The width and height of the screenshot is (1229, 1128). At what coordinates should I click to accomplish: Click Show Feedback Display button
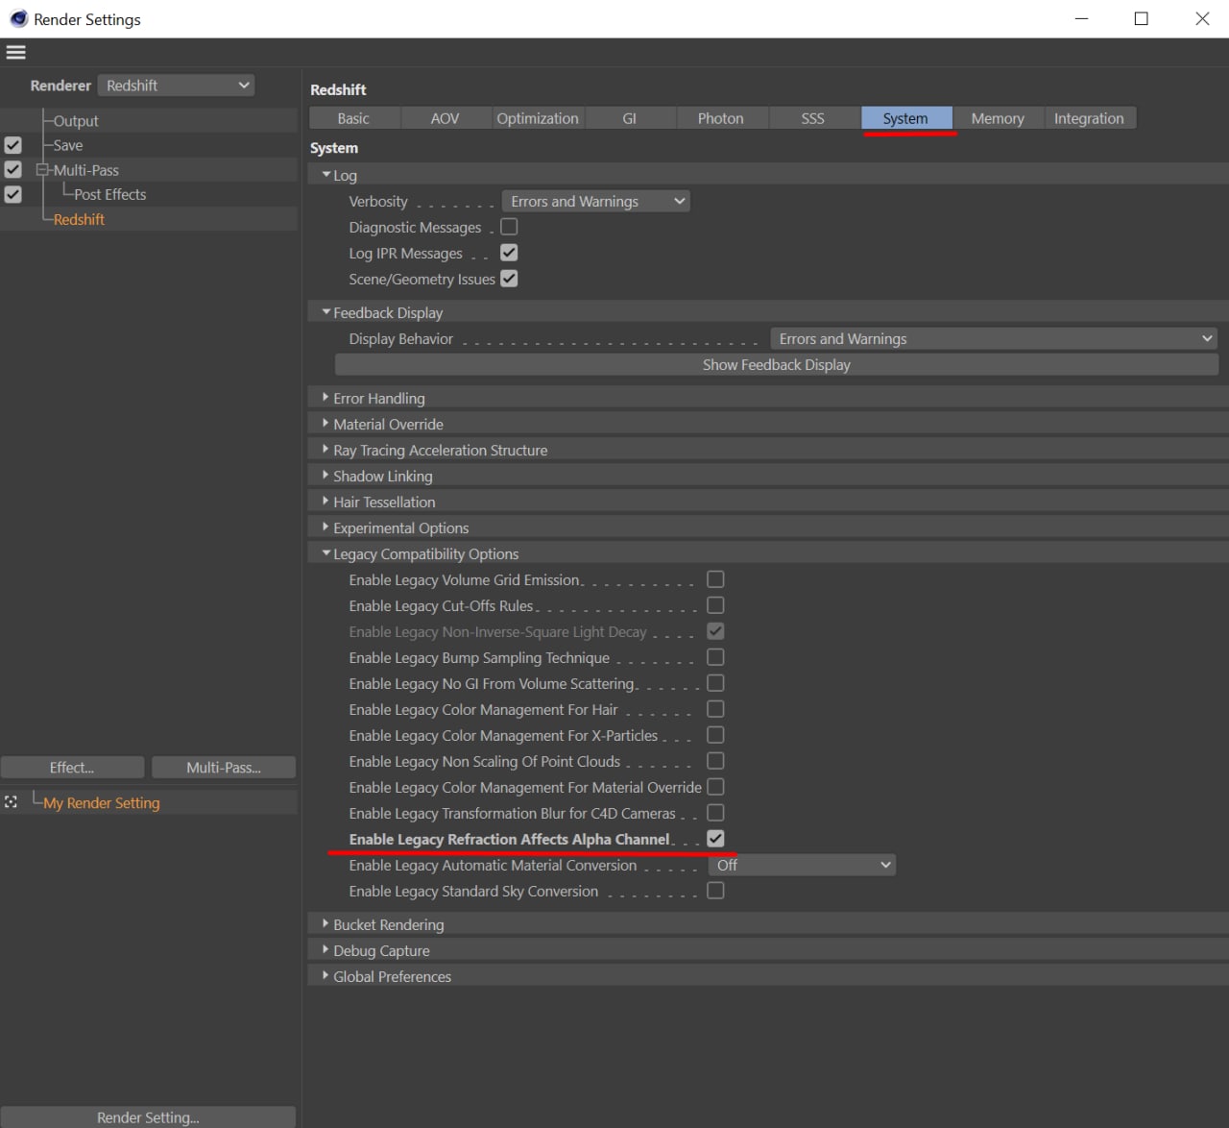click(x=777, y=365)
